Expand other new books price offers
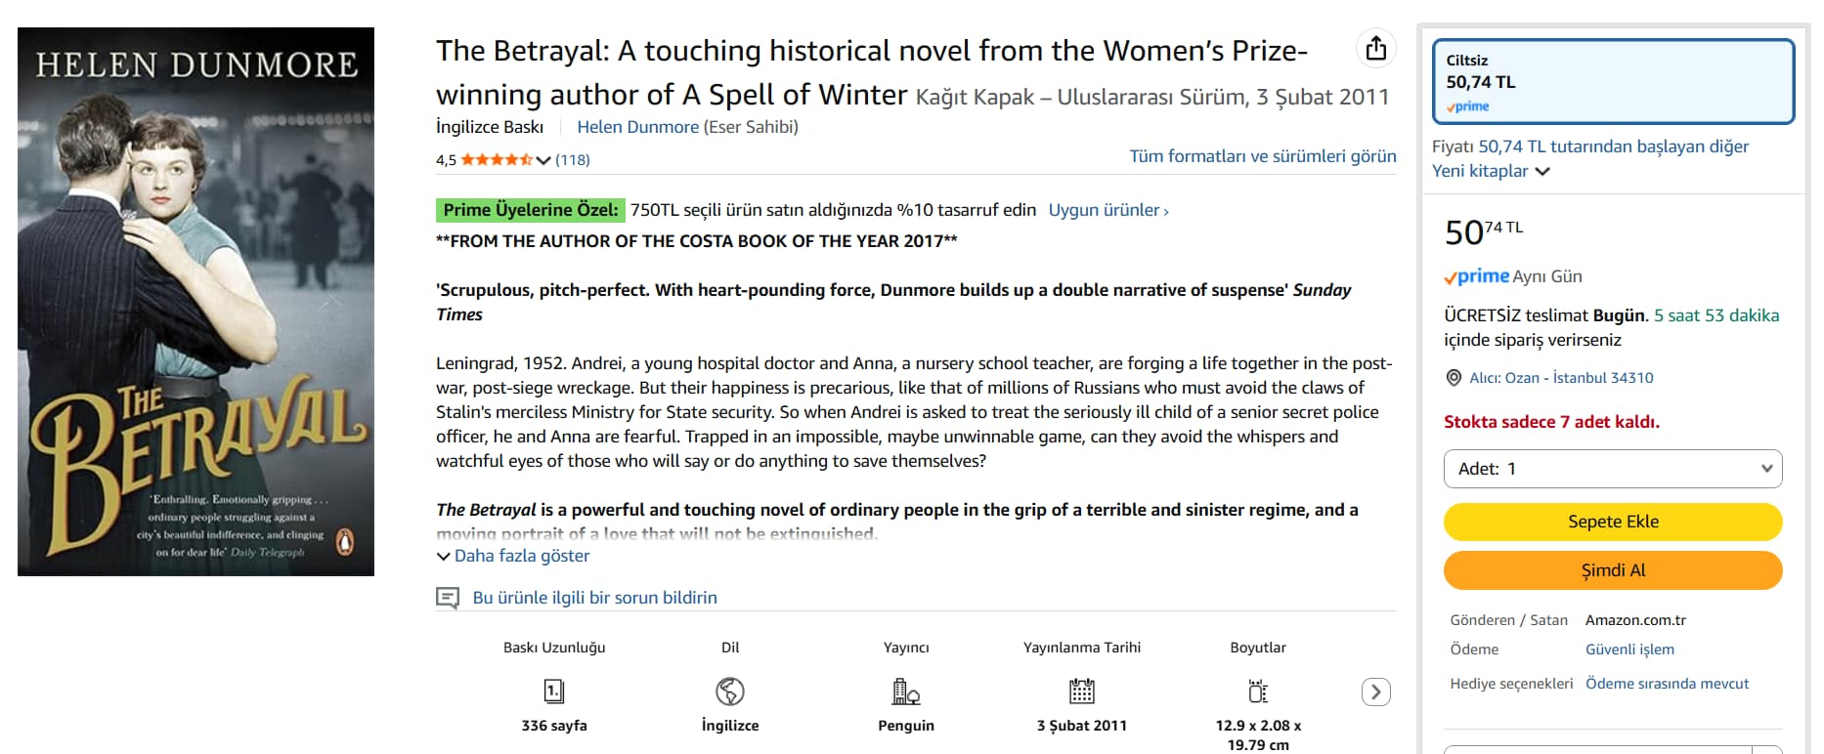This screenshot has width=1824, height=754. pos(1542,171)
